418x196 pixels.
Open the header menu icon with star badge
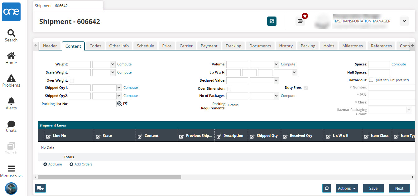tap(300, 21)
